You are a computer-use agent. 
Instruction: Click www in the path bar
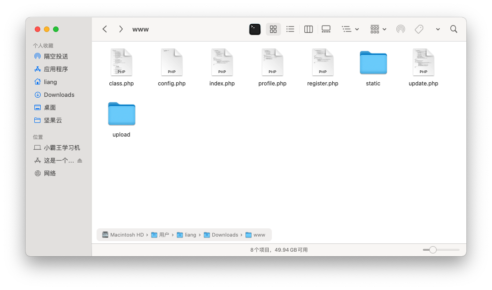click(x=255, y=235)
